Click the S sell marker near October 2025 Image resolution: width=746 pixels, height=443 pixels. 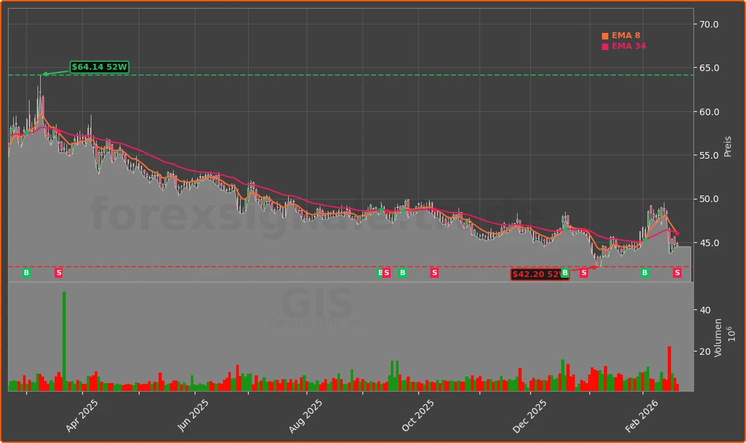pos(434,273)
